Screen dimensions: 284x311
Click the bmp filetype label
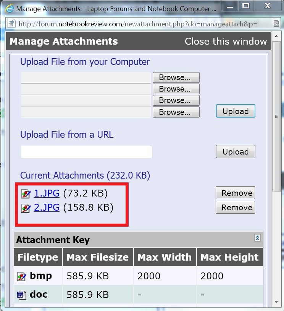click(x=41, y=276)
